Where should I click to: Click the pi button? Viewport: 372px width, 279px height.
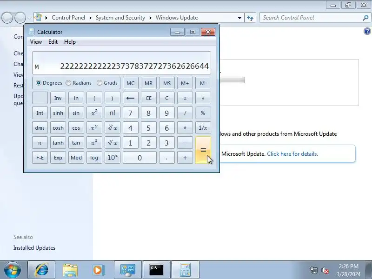(40, 143)
